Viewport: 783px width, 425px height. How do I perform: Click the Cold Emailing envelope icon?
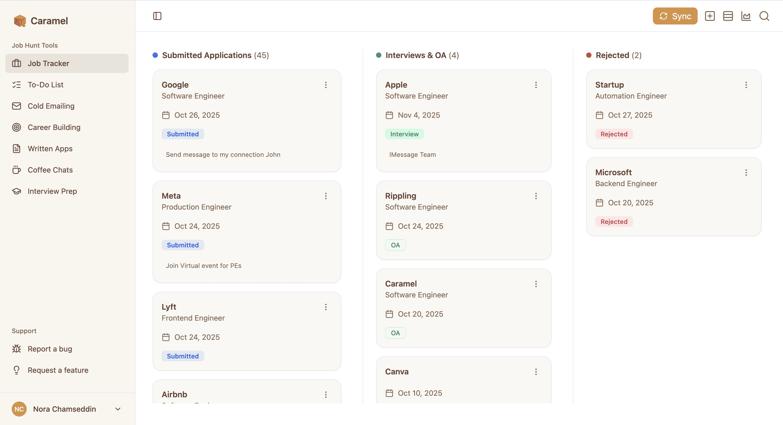(x=17, y=106)
